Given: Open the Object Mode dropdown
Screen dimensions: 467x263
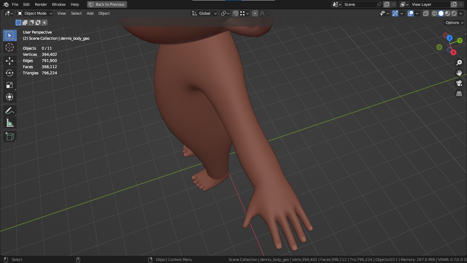Looking at the screenshot, I should 35,13.
